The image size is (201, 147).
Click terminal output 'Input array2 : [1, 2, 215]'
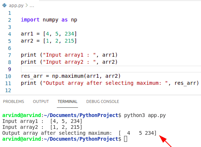click(42, 127)
